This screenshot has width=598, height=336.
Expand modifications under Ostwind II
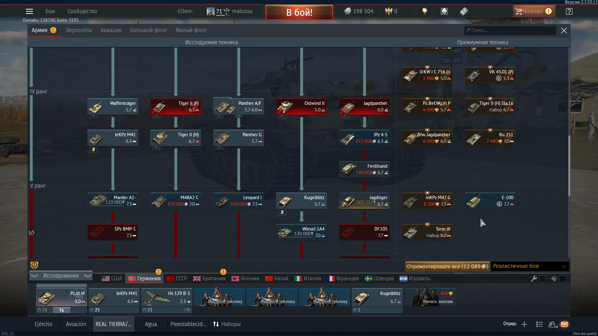[x=282, y=116]
